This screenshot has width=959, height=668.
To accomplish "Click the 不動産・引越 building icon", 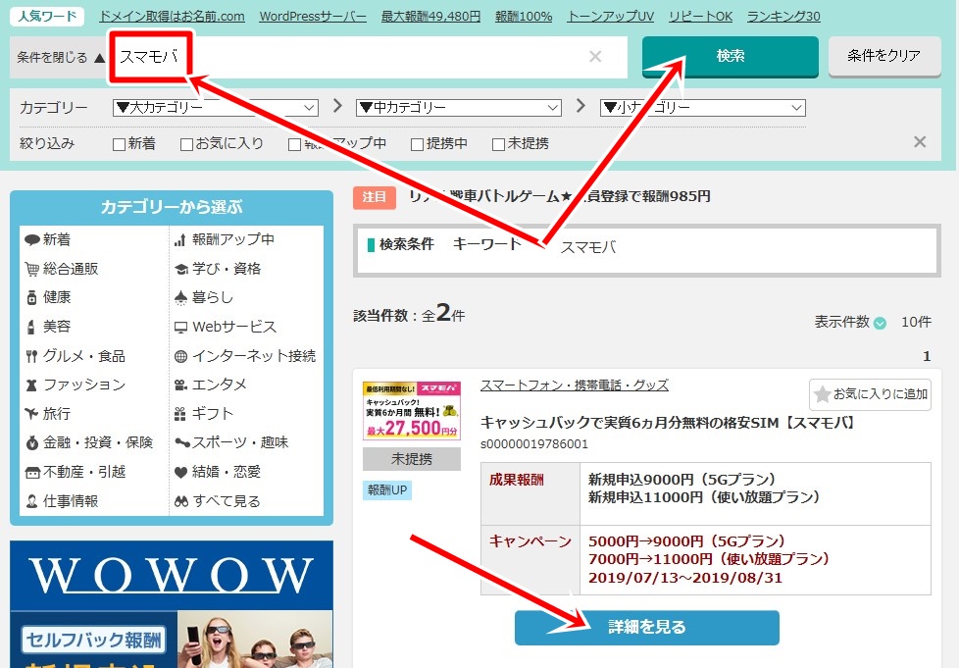I will (x=31, y=472).
